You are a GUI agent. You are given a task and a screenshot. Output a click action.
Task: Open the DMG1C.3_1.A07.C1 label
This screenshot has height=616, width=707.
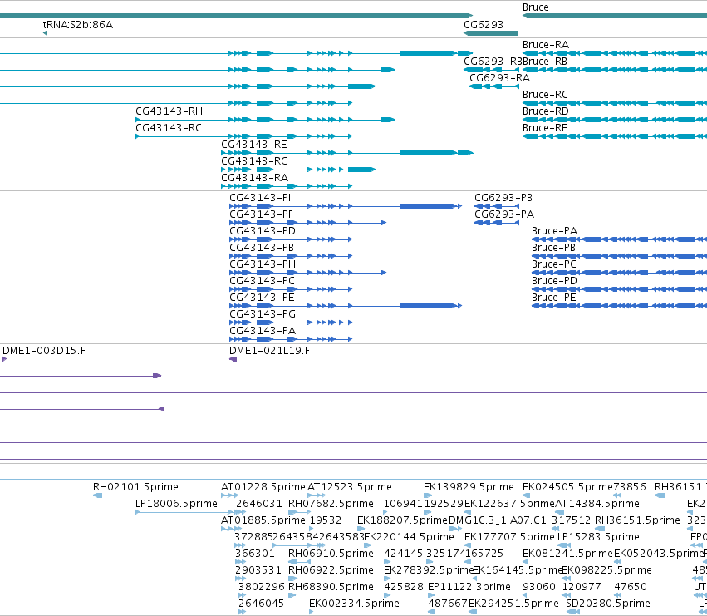(498, 520)
